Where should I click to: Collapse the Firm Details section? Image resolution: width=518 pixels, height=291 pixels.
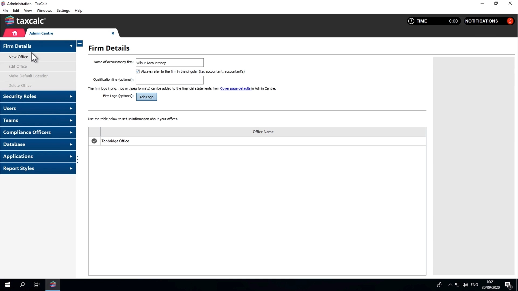pos(38,46)
